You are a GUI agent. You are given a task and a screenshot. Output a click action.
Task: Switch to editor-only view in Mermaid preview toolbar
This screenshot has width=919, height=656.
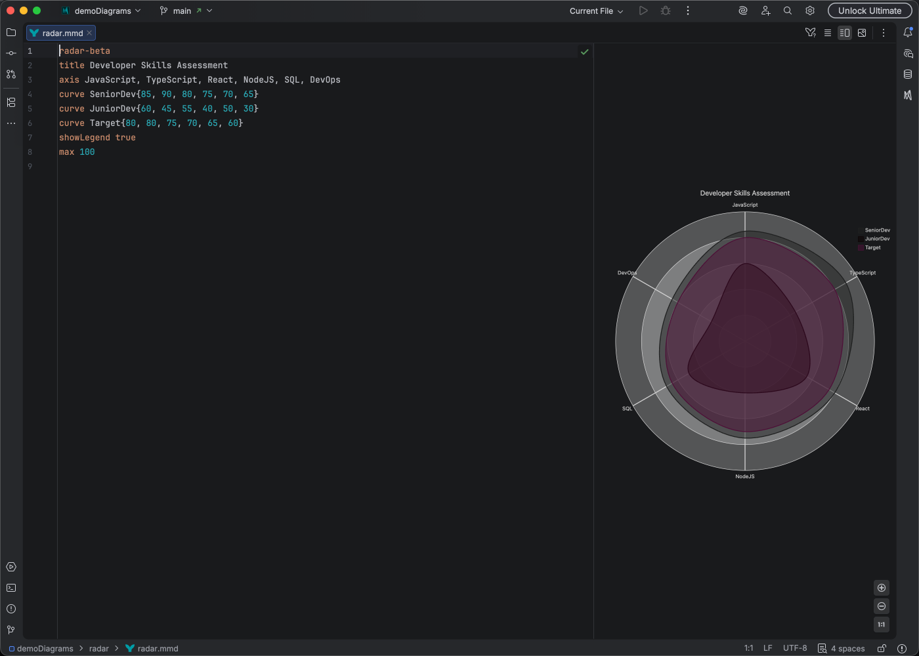point(828,32)
